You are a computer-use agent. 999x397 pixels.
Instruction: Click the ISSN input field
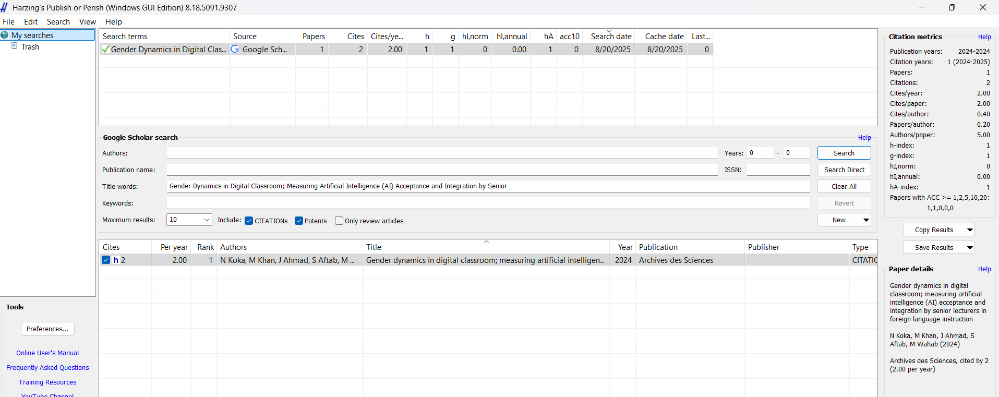coord(778,170)
